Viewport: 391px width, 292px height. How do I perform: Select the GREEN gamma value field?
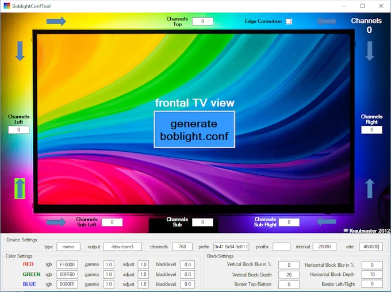pyautogui.click(x=109, y=274)
